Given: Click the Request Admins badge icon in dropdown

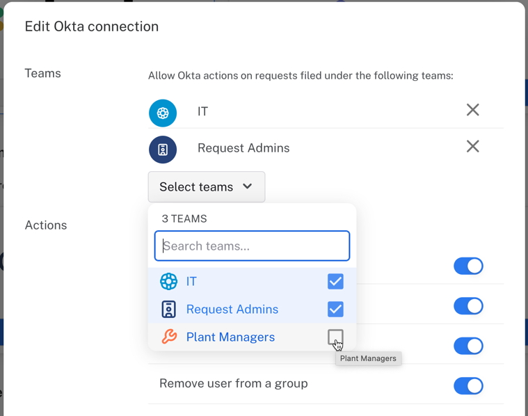Looking at the screenshot, I should pos(169,309).
